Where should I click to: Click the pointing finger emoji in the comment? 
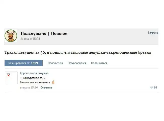tap(53, 82)
